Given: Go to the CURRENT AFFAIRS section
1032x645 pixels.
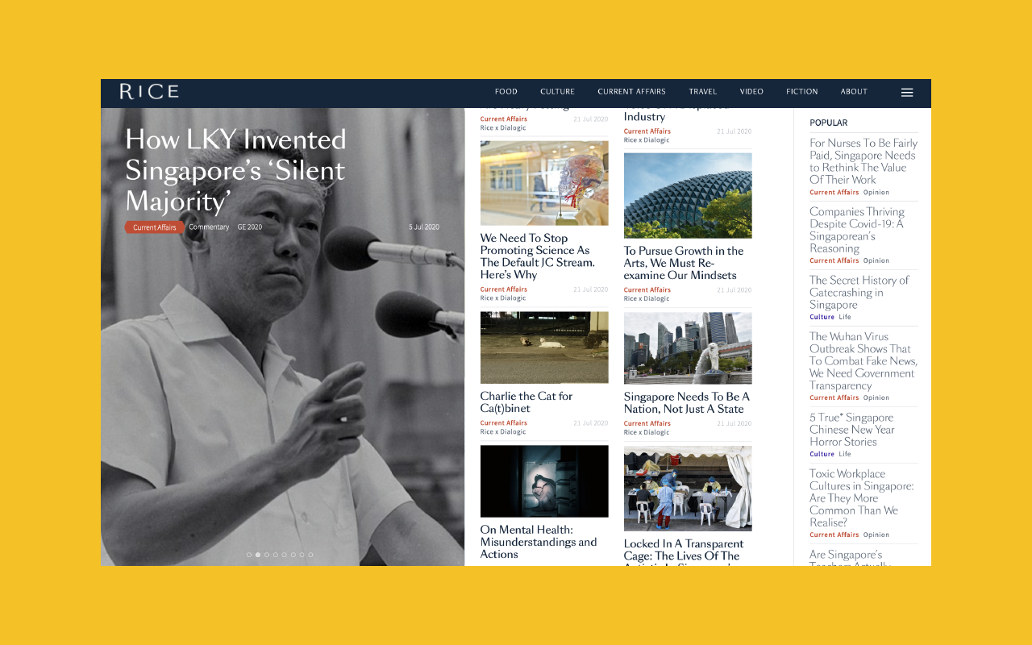Looking at the screenshot, I should point(631,92).
